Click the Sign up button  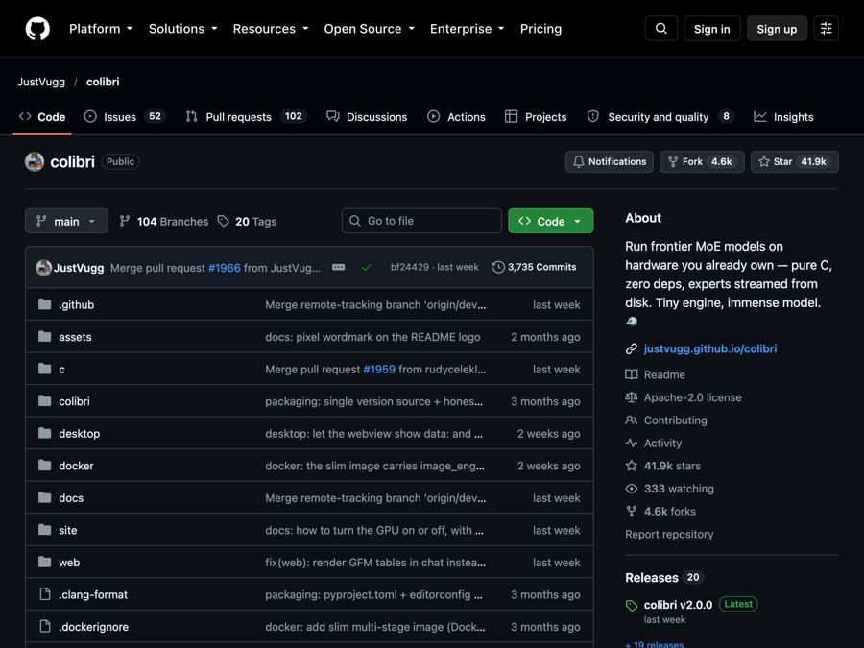(x=777, y=29)
